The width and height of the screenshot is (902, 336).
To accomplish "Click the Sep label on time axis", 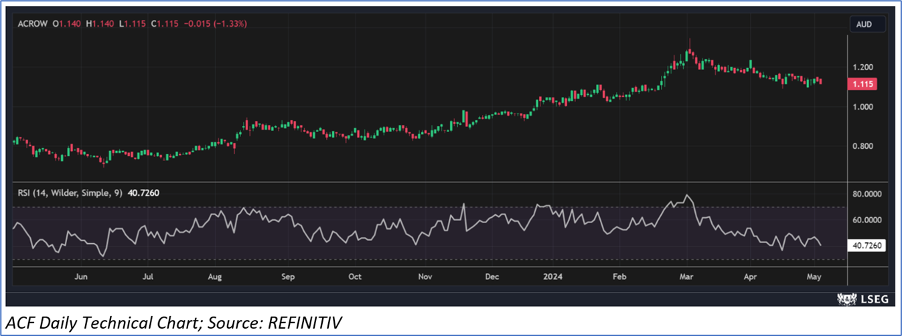I will click(287, 276).
